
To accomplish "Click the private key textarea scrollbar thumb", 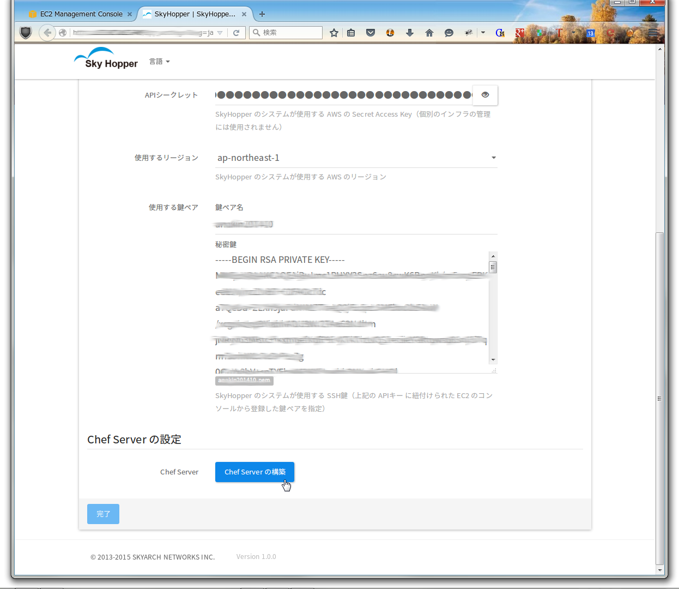I will tap(493, 267).
